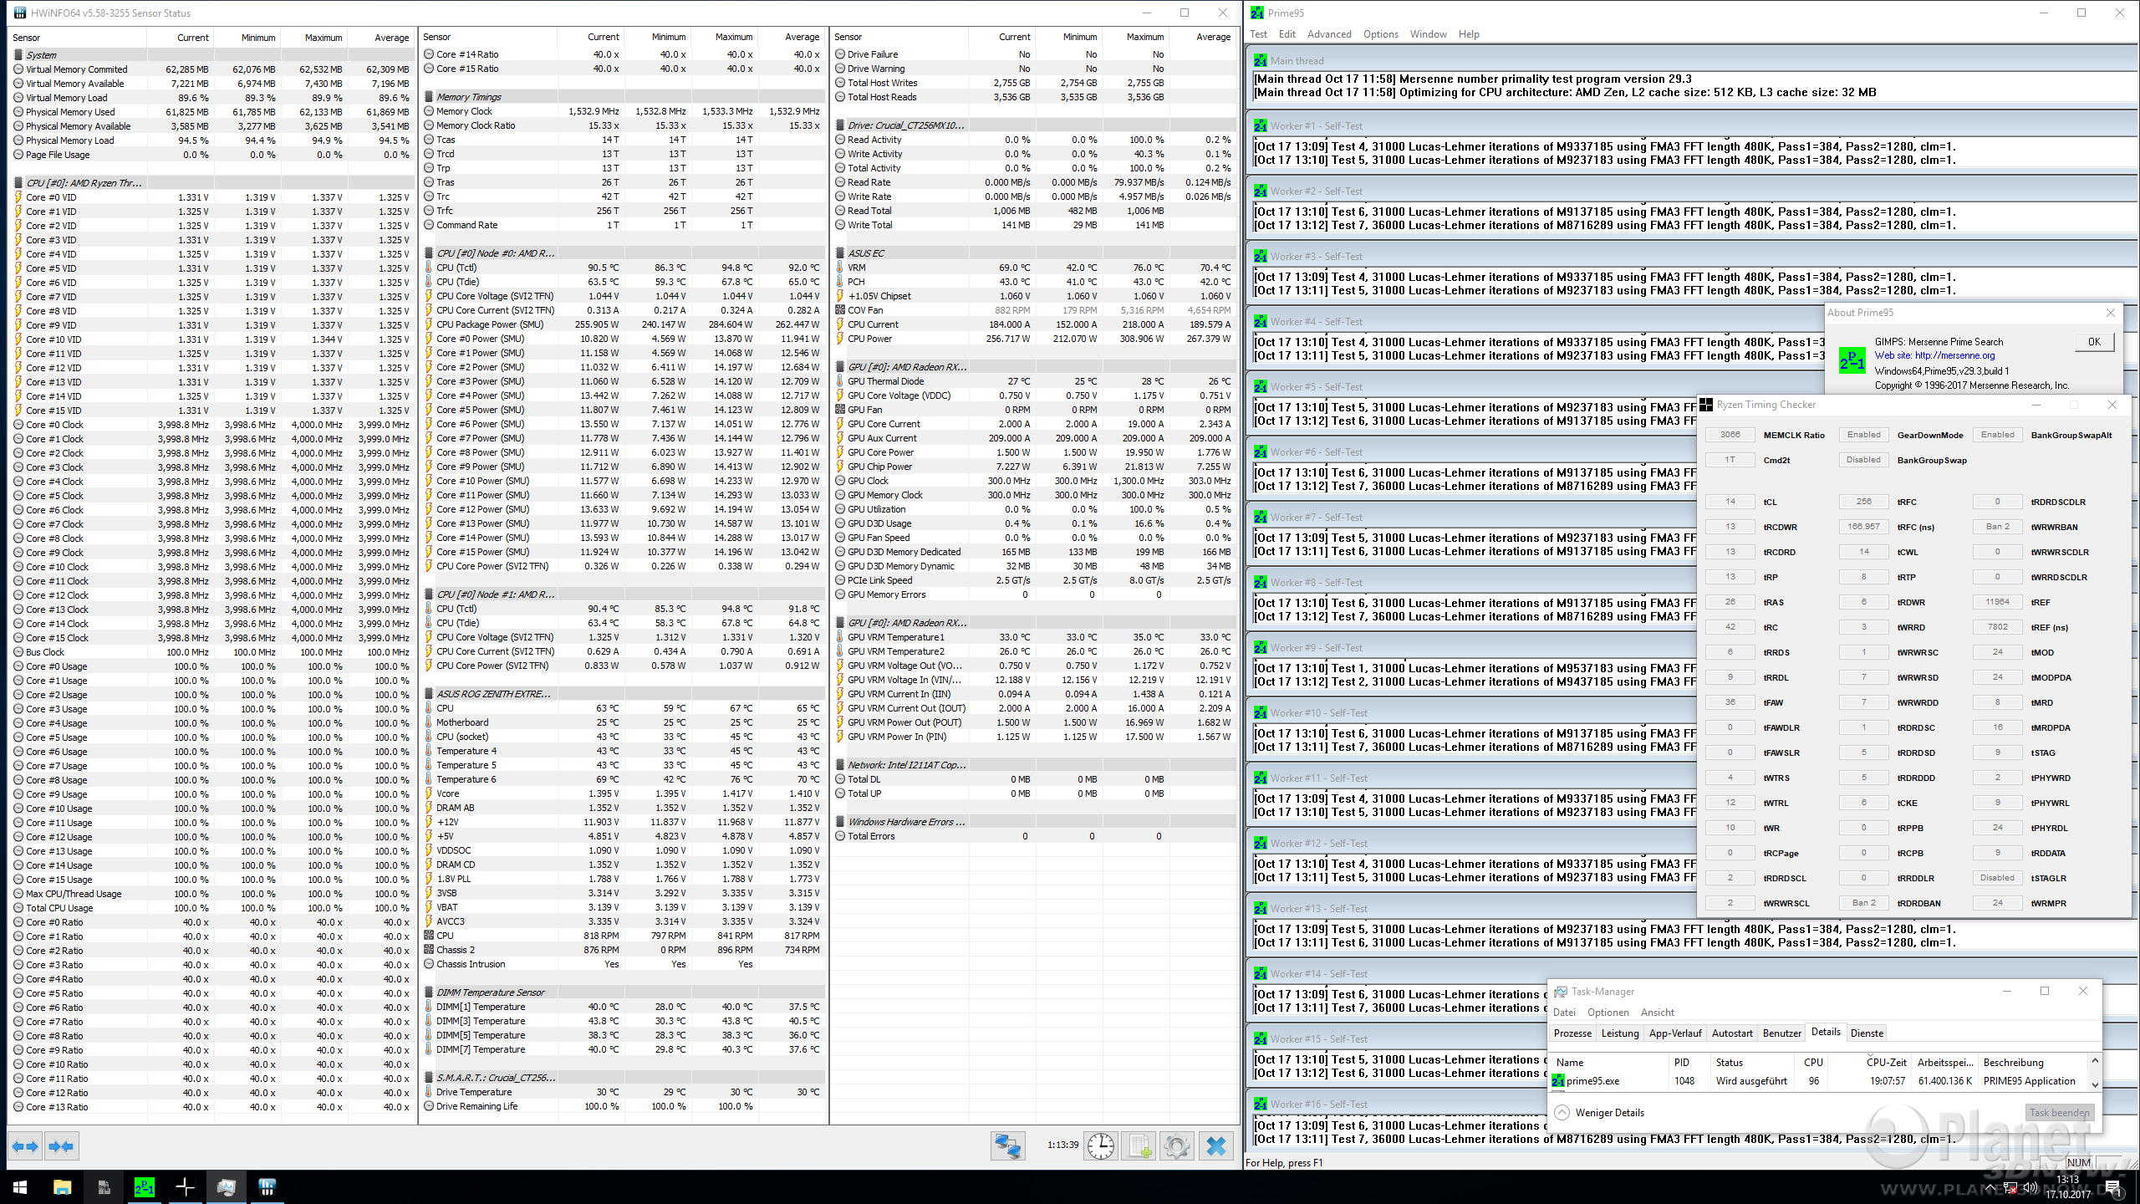The height and width of the screenshot is (1204, 2140).
Task: Open Prime95 Options menu
Action: click(1380, 34)
